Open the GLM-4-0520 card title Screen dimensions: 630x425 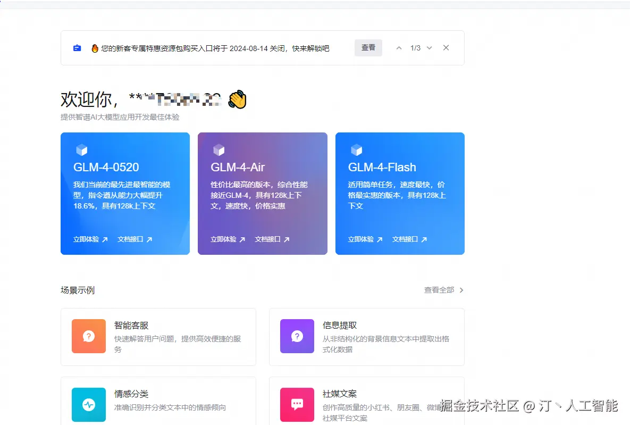click(106, 167)
